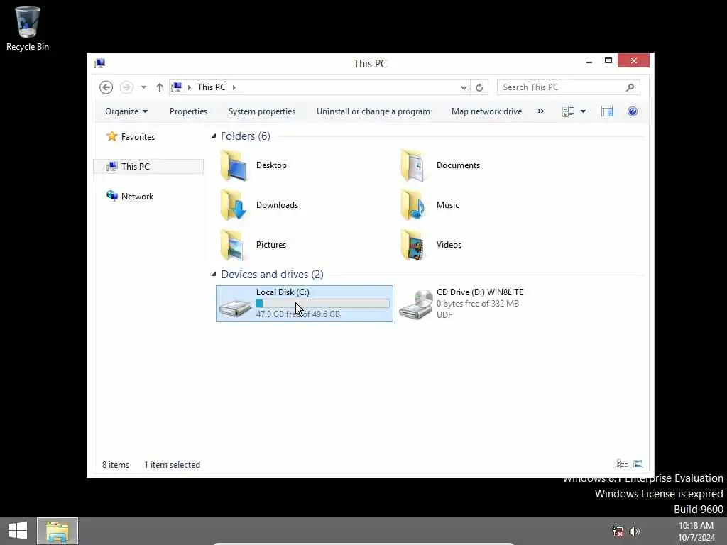Go up one level with Up arrow
Screen dimensions: 727x545
tap(160, 87)
